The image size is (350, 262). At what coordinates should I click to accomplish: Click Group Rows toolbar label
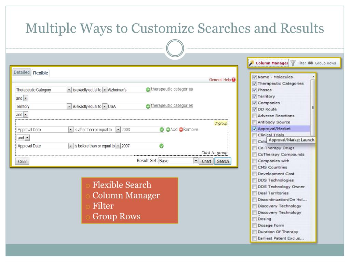[325, 63]
